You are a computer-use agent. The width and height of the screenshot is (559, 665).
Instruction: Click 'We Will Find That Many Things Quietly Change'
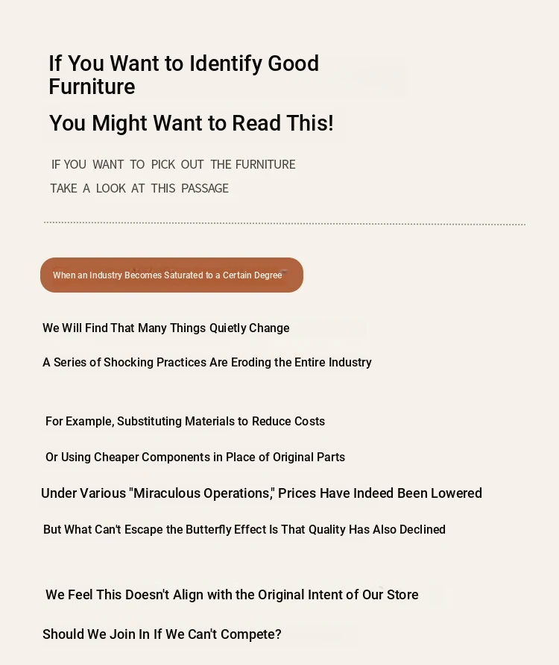point(166,328)
